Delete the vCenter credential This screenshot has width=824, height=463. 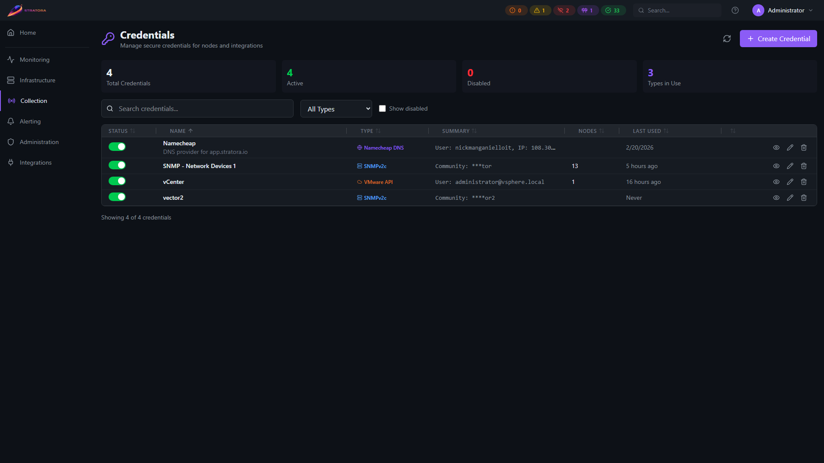pos(804,182)
